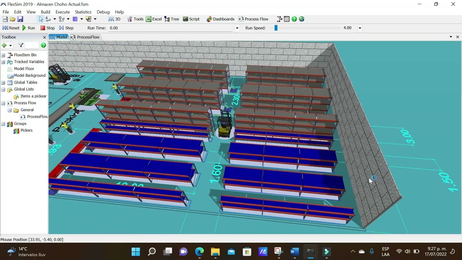The width and height of the screenshot is (462, 260).
Task: Open a model file using the folder icon
Action: [13, 19]
